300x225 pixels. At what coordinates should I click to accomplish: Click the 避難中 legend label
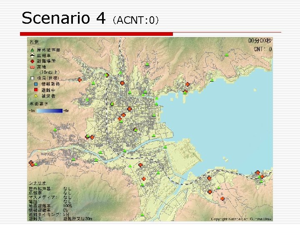pyautogui.click(x=48, y=90)
